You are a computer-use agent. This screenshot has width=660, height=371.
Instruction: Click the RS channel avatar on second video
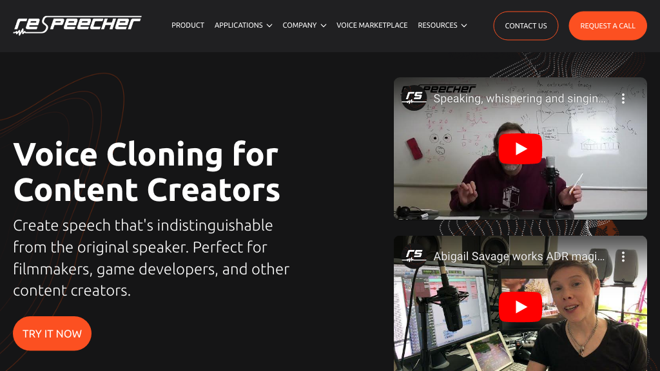click(x=414, y=255)
